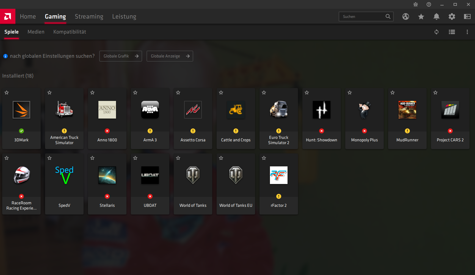Open the Leistung tab
Viewport: 475px width, 275px height.
124,16
